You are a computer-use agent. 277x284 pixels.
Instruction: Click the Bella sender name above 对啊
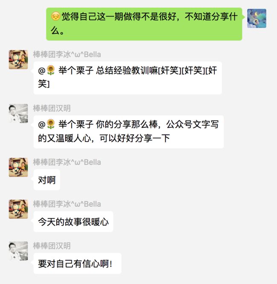point(67,162)
